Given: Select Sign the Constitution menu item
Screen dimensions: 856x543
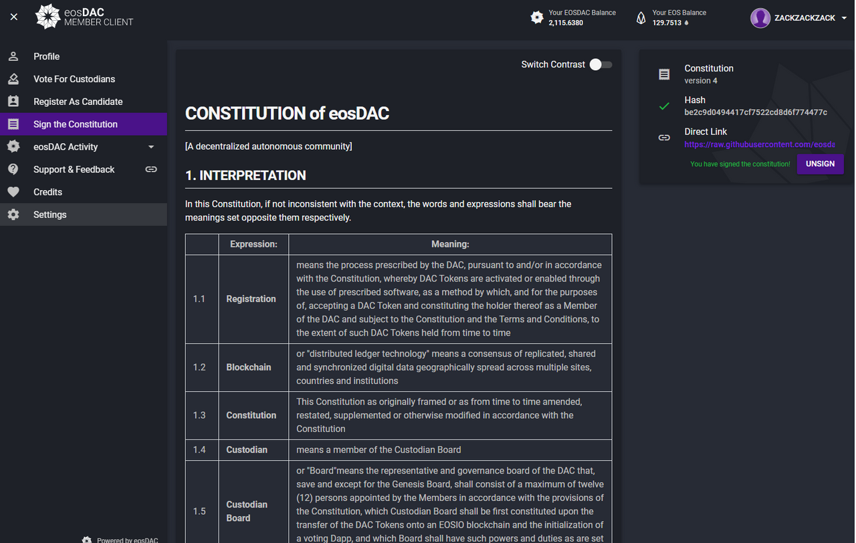Looking at the screenshot, I should (x=84, y=124).
